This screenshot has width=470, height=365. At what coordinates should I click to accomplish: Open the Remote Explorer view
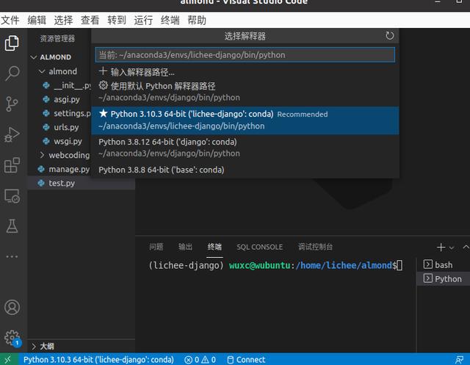tap(12, 196)
